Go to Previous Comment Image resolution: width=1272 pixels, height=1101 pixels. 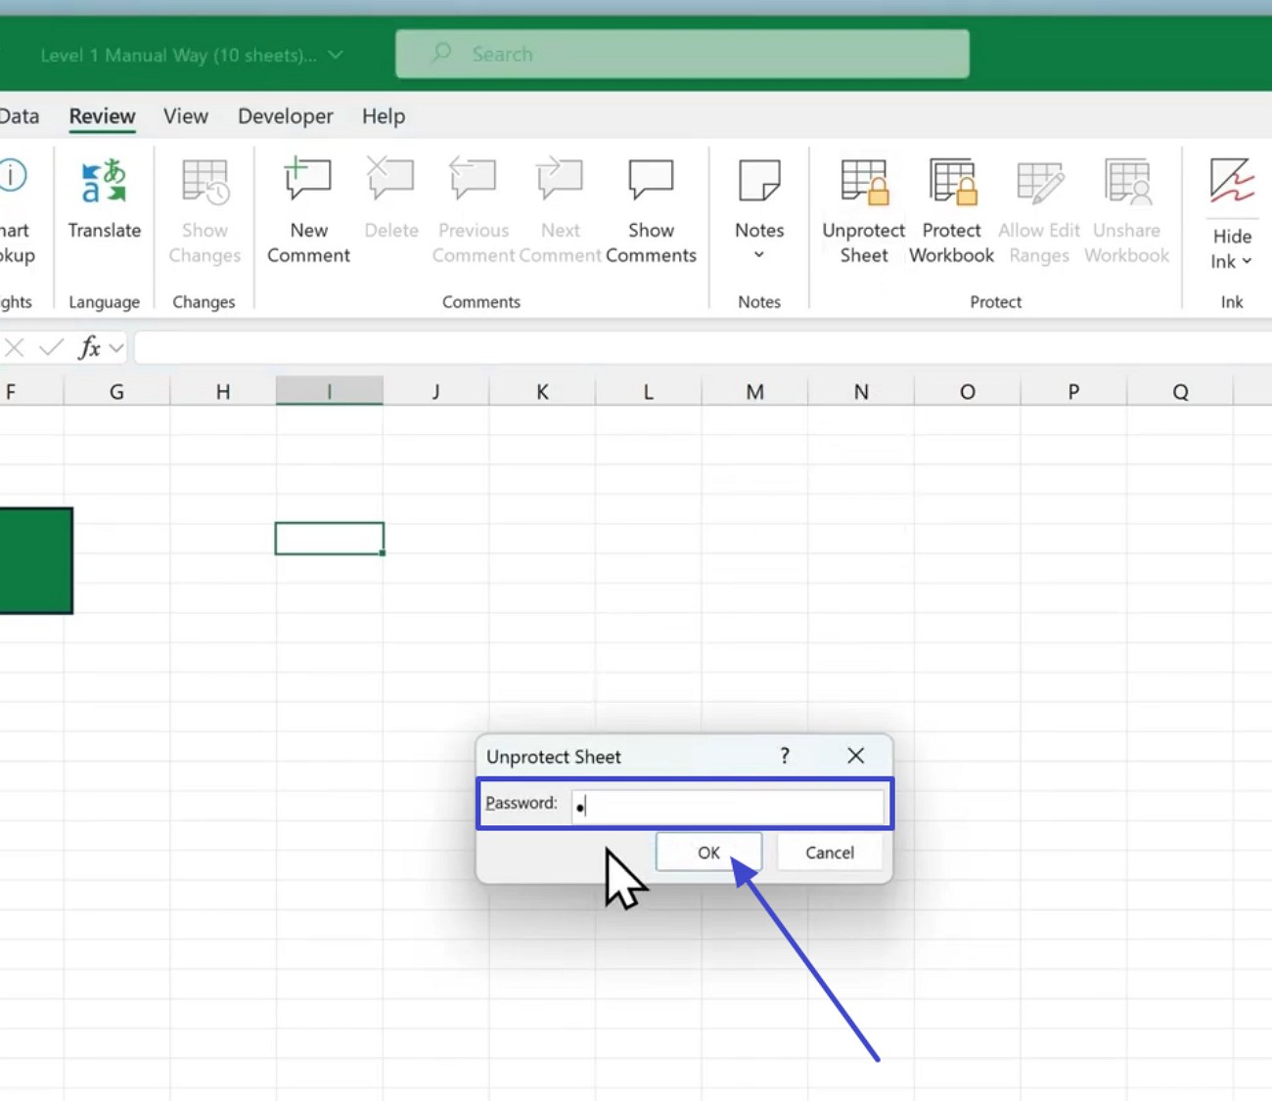pos(474,211)
